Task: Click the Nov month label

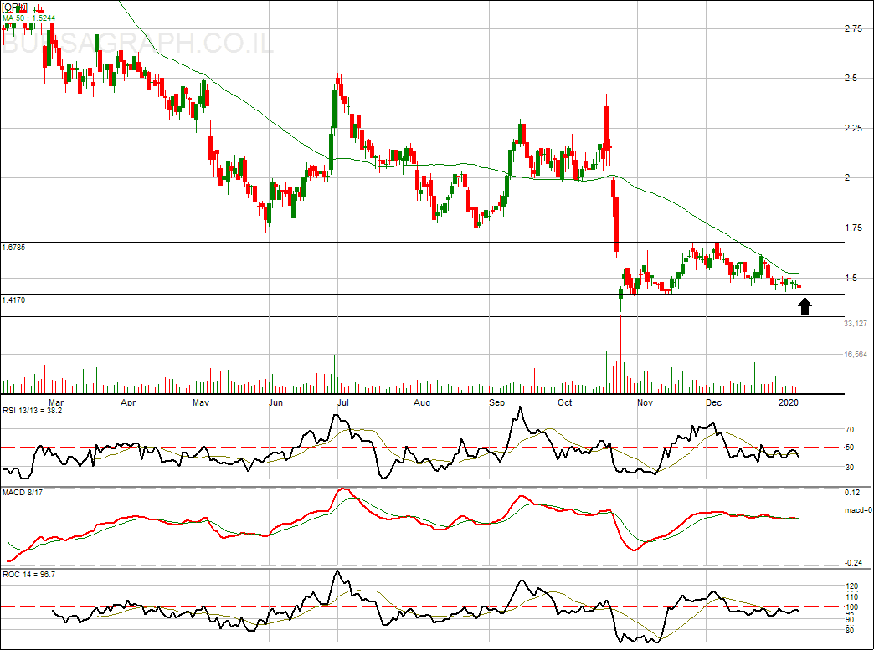Action: pyautogui.click(x=645, y=402)
